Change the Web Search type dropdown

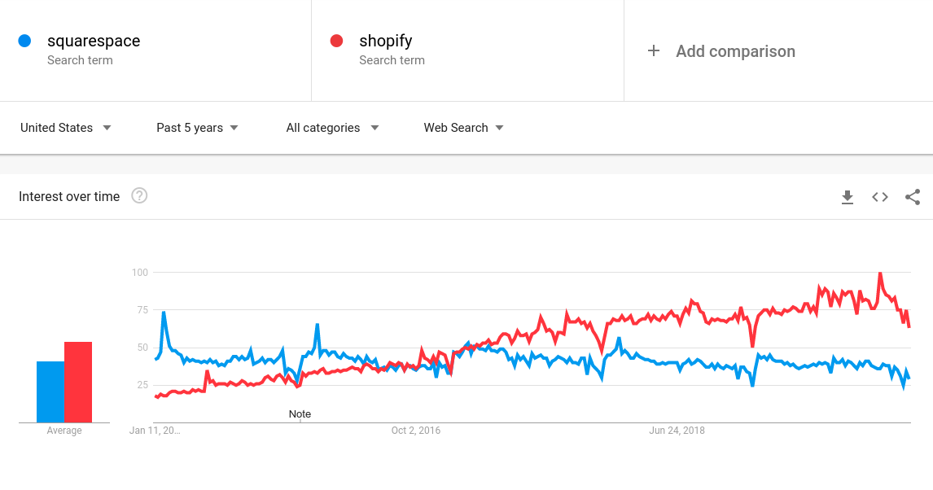tap(463, 128)
